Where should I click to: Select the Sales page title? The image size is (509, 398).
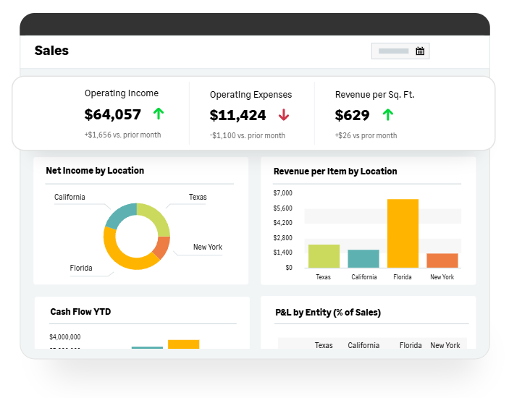click(51, 51)
